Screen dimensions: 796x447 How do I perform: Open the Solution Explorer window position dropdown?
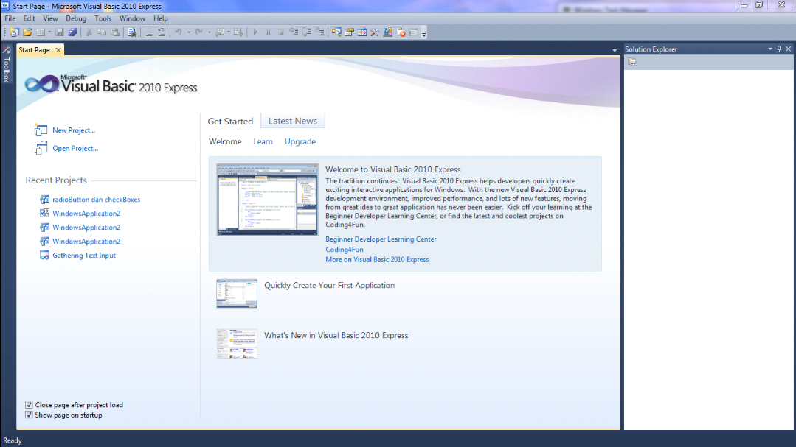point(770,49)
